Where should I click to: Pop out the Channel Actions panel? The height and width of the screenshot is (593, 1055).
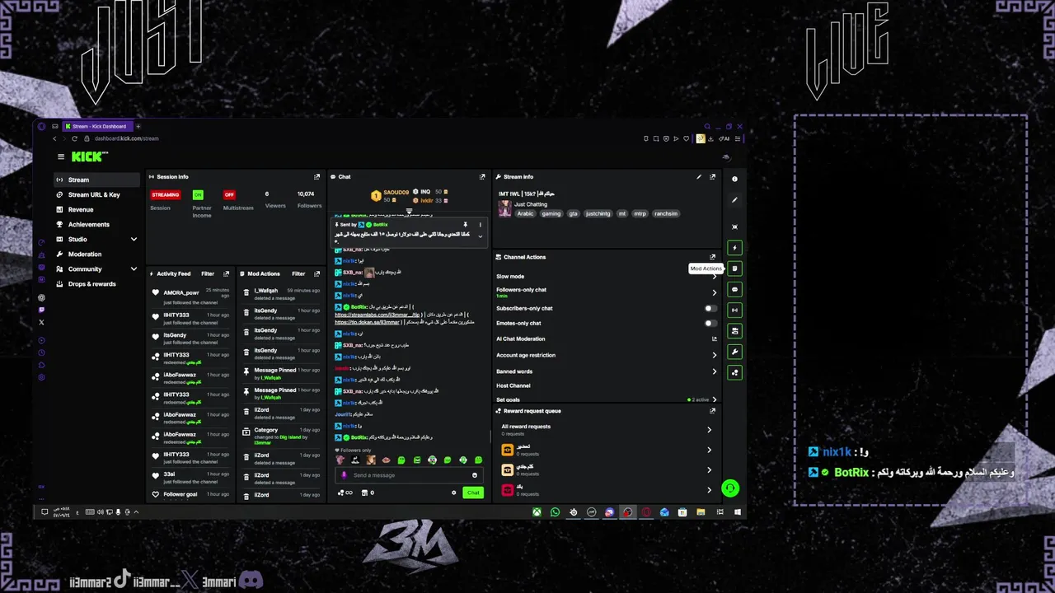[x=713, y=257]
